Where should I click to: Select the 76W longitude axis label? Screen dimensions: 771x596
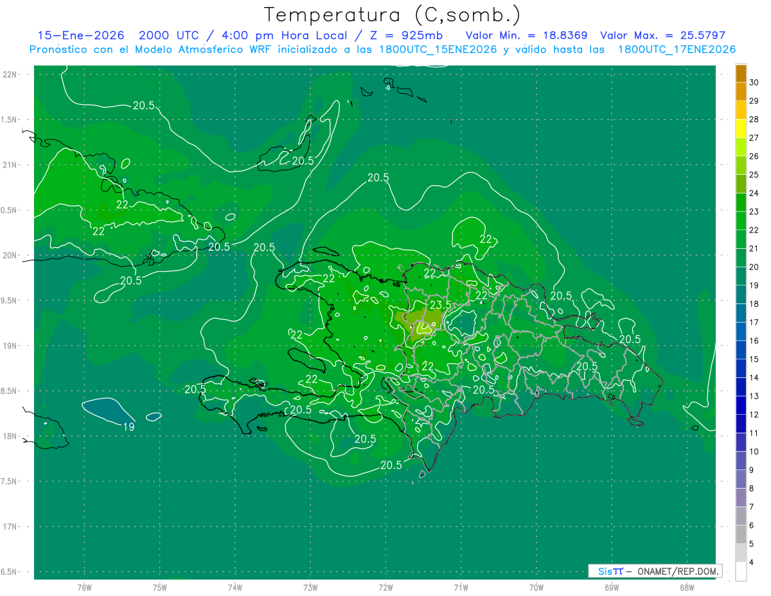[x=84, y=587]
